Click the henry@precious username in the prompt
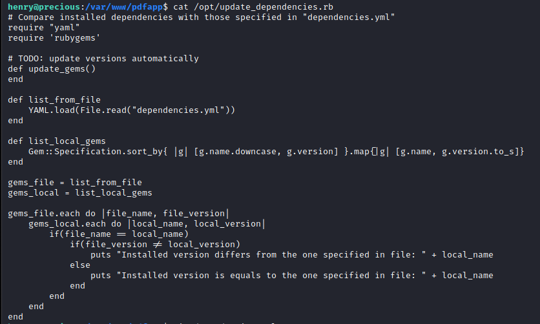The image size is (540, 324). pyautogui.click(x=44, y=7)
